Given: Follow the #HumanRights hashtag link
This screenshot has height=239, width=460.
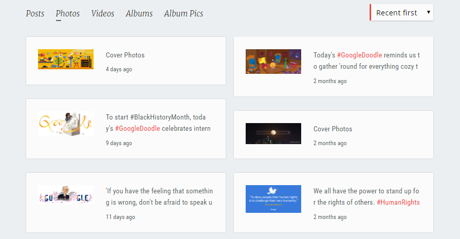Looking at the screenshot, I should [398, 203].
